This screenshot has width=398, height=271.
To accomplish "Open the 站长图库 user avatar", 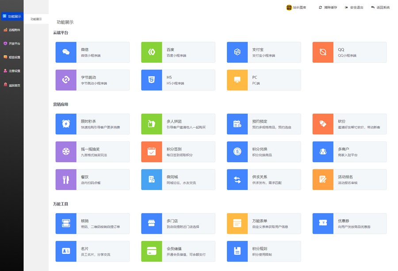I will pos(289,8).
